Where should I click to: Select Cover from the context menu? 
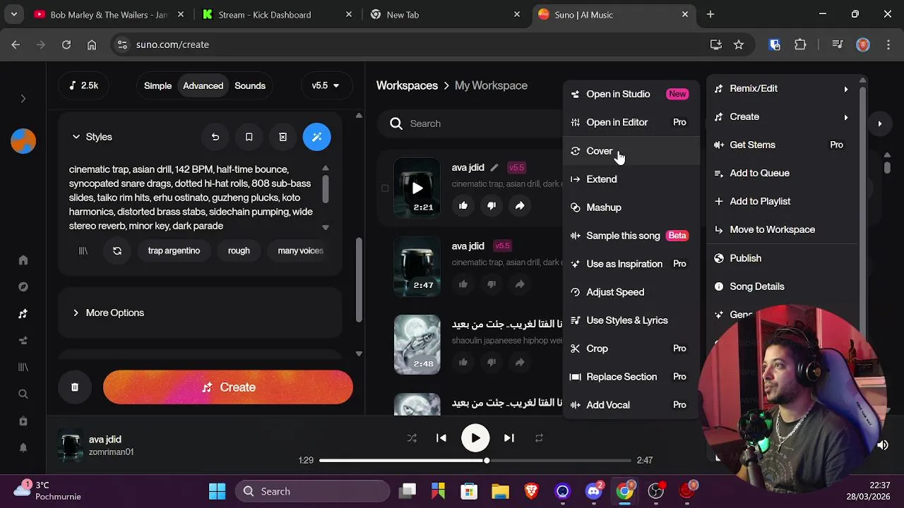631,151
